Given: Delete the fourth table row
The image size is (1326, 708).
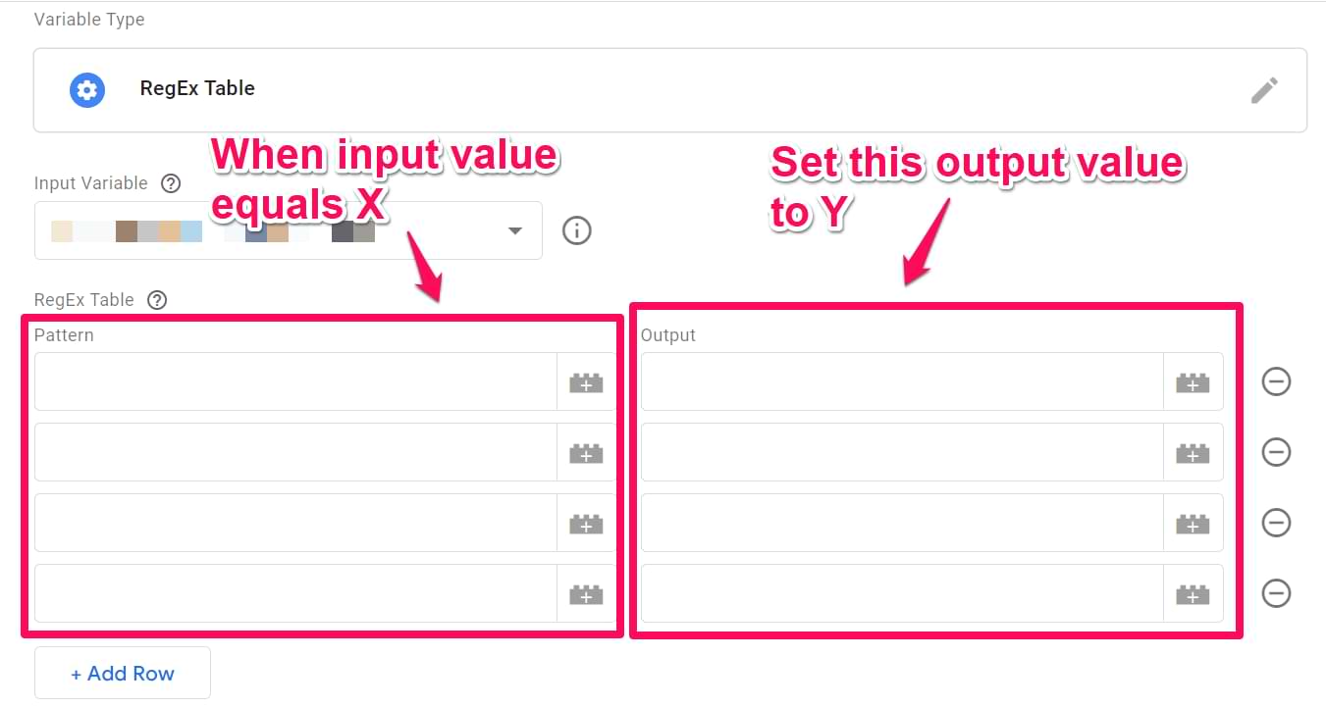Looking at the screenshot, I should tap(1276, 593).
